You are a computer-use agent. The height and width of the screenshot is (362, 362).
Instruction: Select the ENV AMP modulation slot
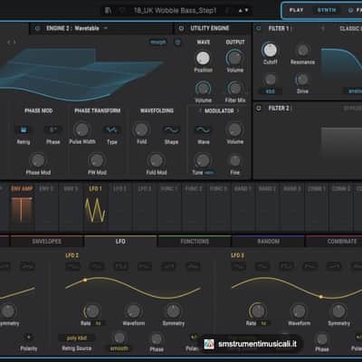pos(22,205)
